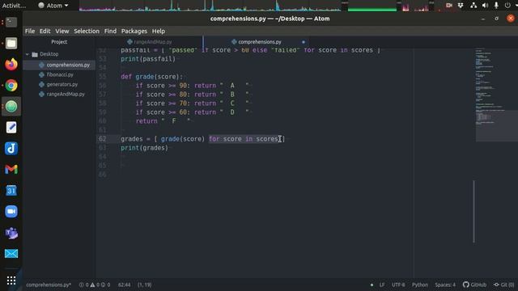Open comprehensions.py in the project tree
The height and width of the screenshot is (291, 518).
click(68, 65)
